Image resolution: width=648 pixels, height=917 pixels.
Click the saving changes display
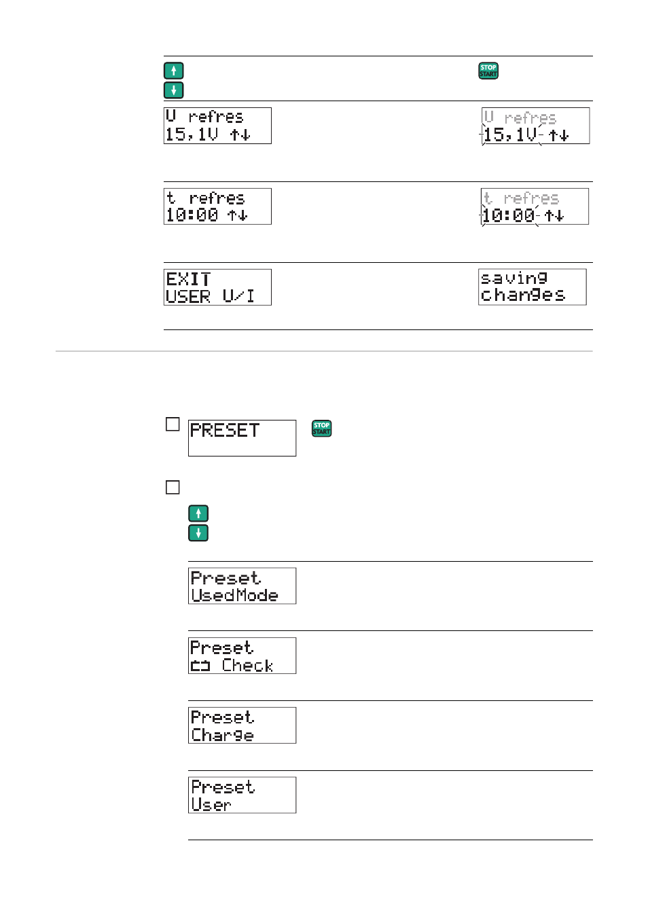tap(533, 287)
